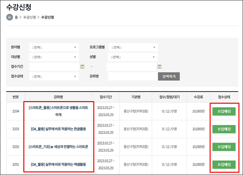
Task: Click the 접수기간 end date field
Action: click(131, 67)
